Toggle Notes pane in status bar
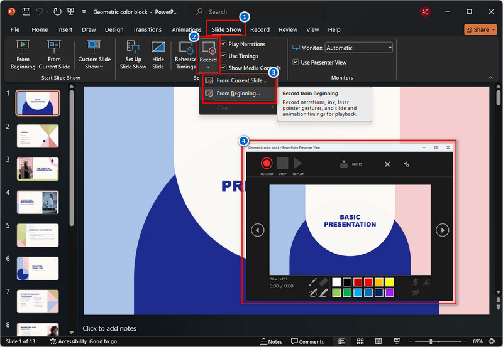The image size is (503, 347). [271, 341]
